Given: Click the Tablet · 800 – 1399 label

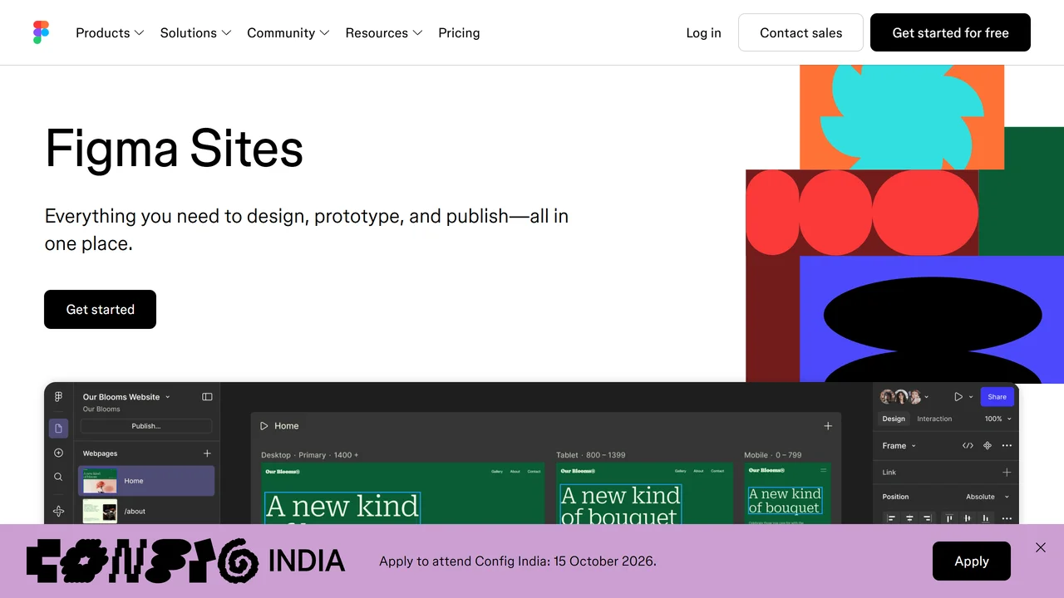Looking at the screenshot, I should pos(591,455).
